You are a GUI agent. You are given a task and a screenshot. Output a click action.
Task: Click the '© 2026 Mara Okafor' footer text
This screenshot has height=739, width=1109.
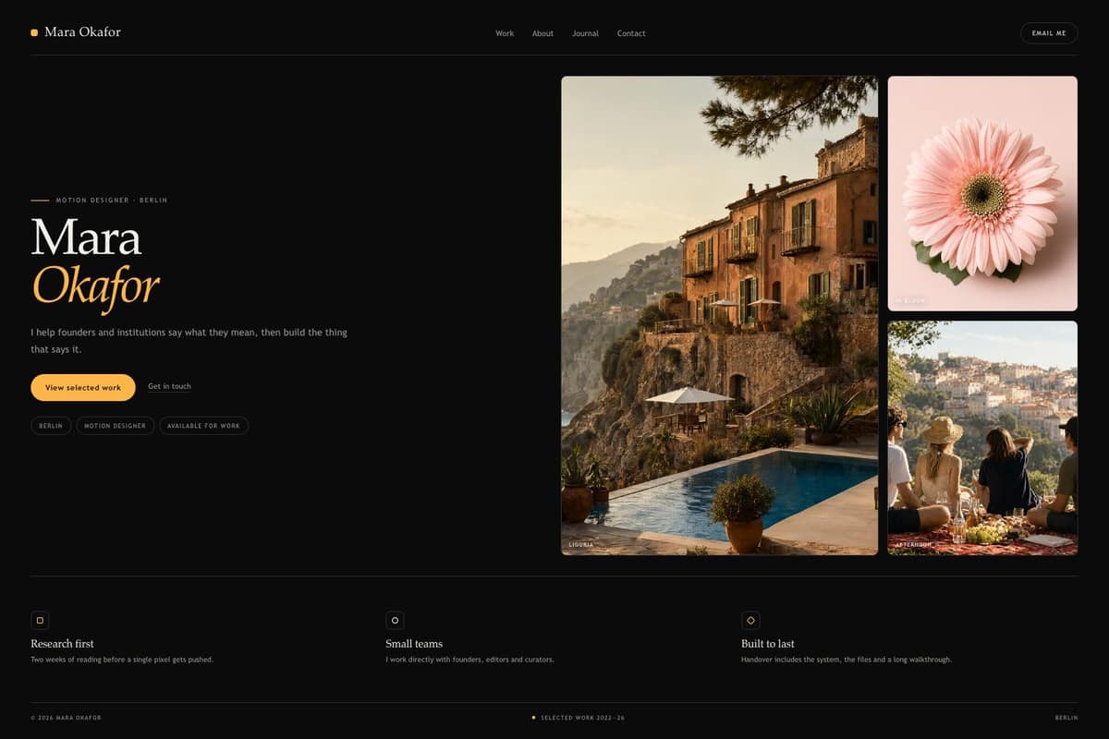click(x=66, y=718)
